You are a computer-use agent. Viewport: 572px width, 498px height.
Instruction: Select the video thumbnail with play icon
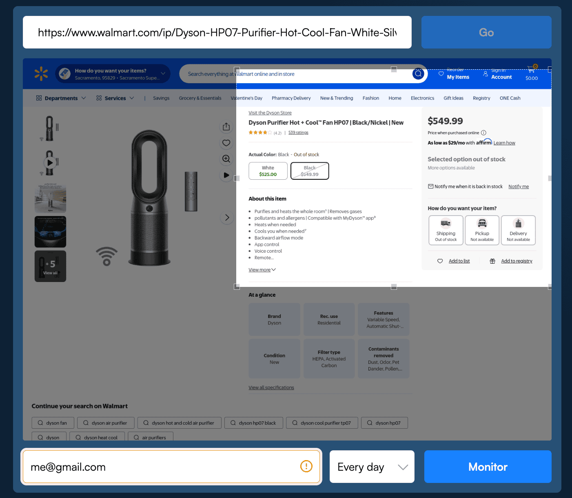(x=50, y=163)
